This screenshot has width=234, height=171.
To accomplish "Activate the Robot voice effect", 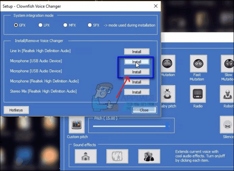I will pyautogui.click(x=227, y=94).
